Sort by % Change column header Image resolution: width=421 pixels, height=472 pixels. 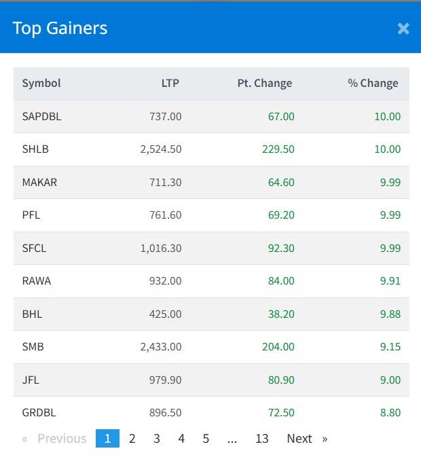(373, 84)
